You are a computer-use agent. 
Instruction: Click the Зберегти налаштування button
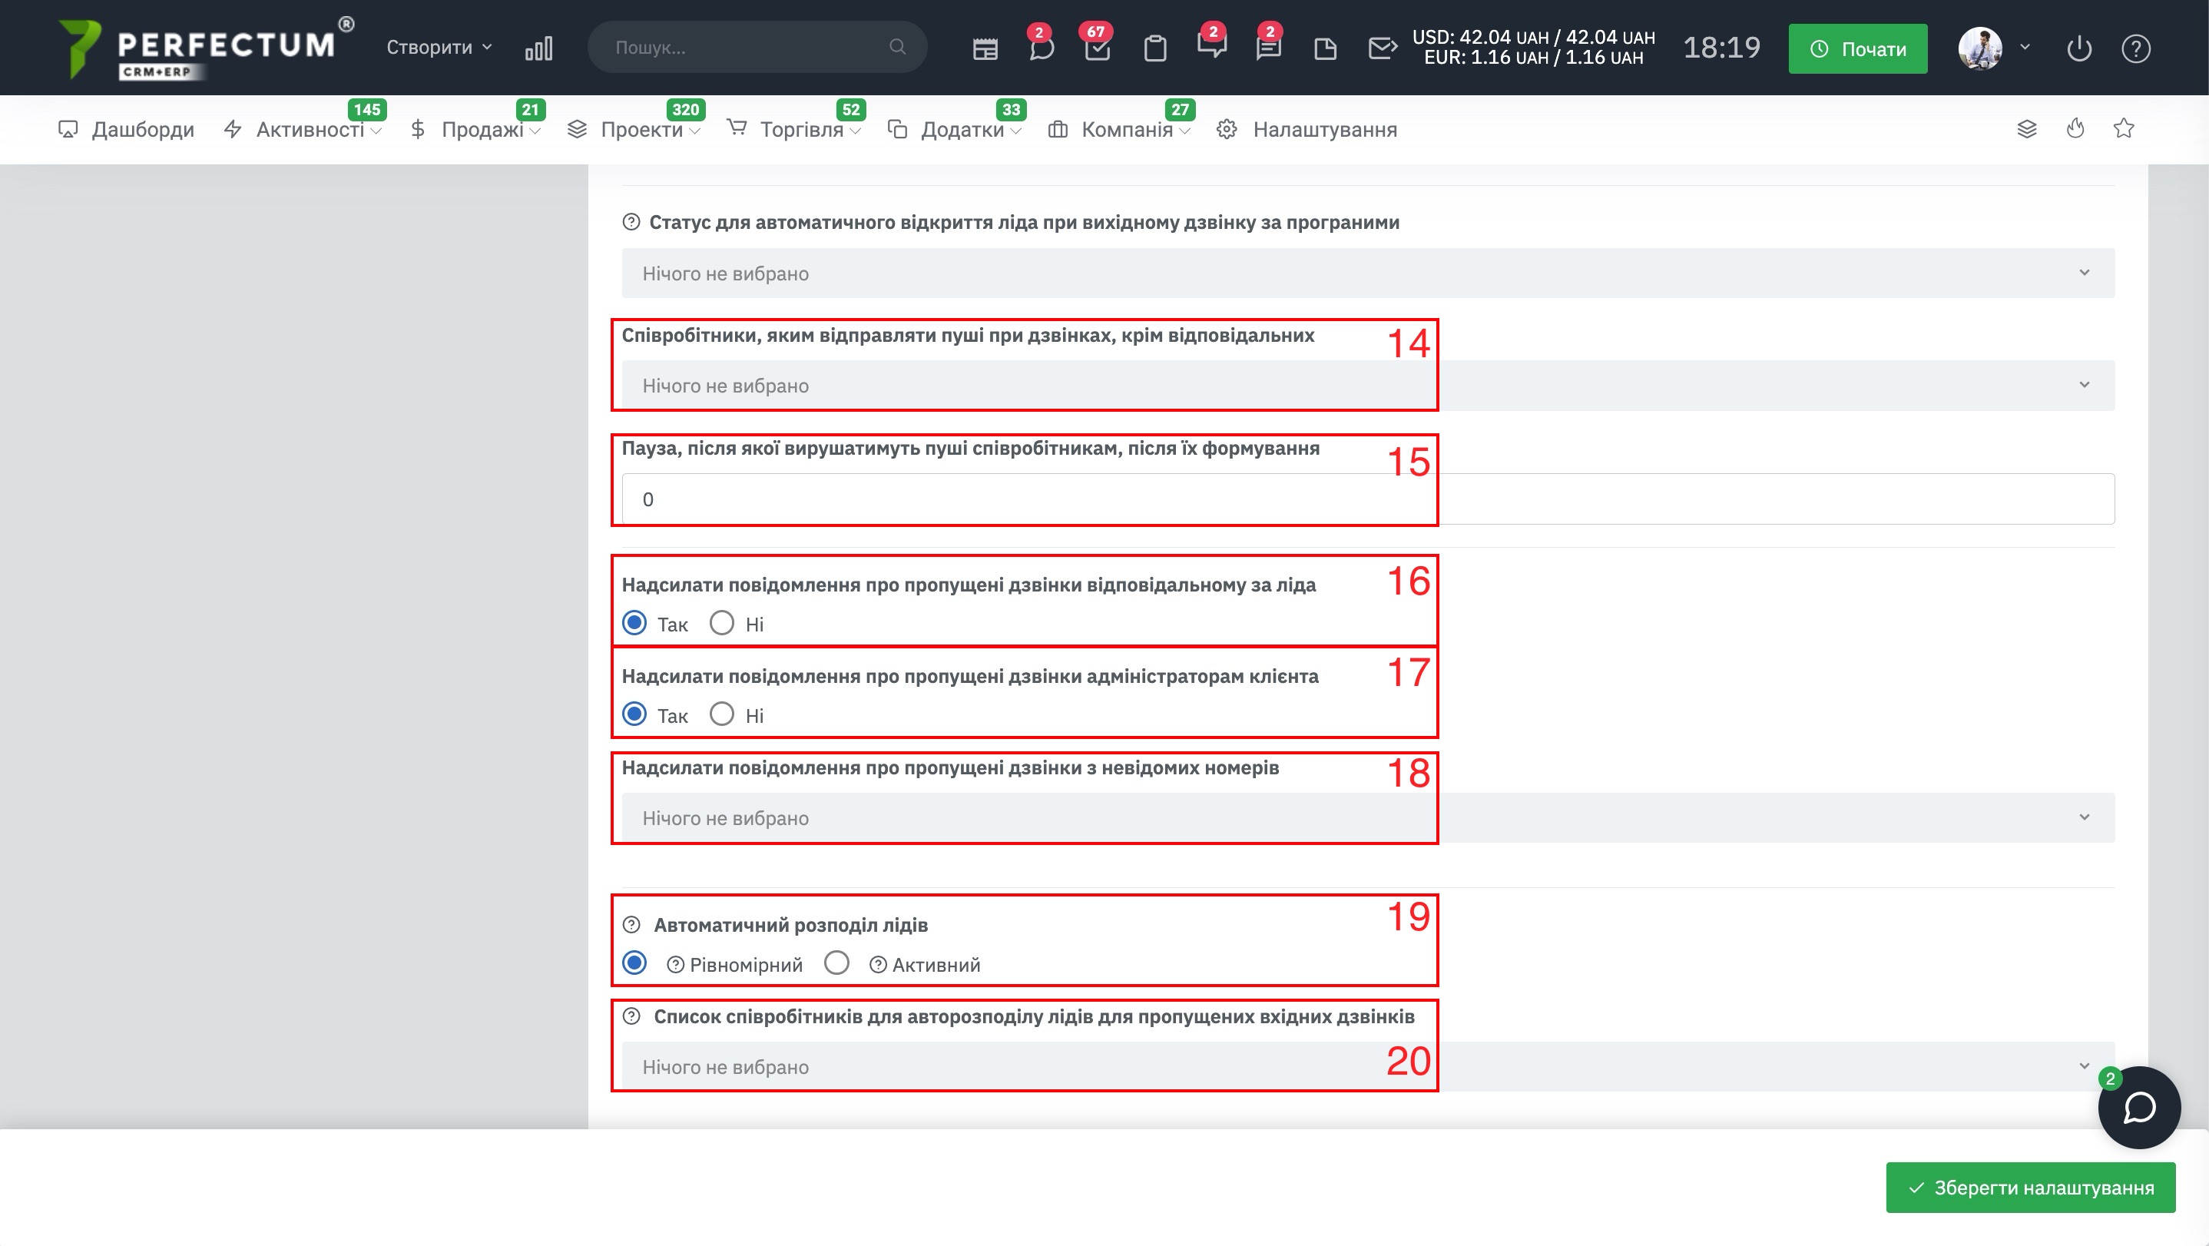pos(2030,1188)
